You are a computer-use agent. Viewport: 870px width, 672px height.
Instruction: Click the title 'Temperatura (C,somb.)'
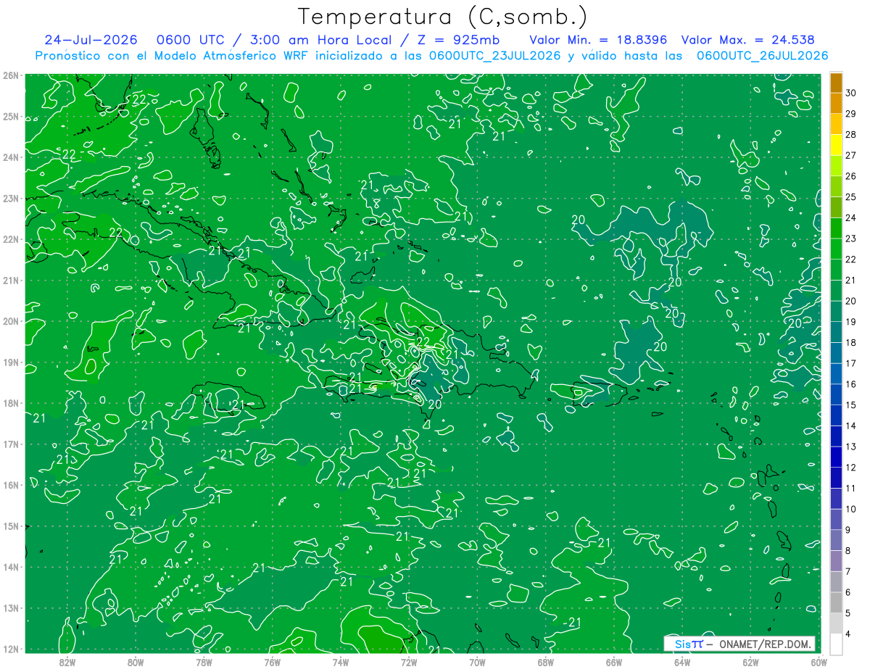tap(442, 17)
